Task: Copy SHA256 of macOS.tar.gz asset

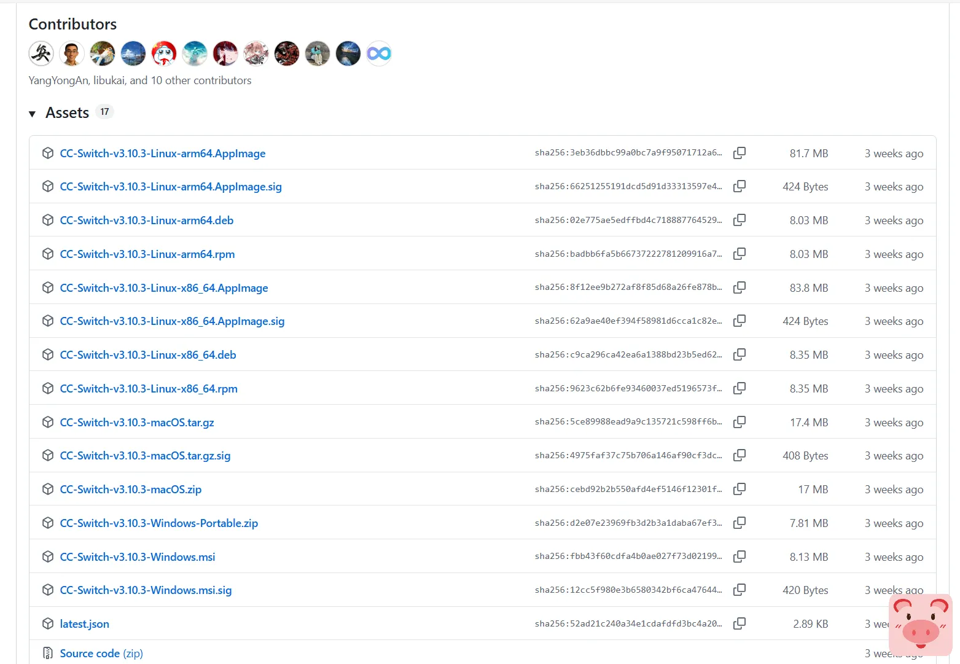Action: [740, 422]
